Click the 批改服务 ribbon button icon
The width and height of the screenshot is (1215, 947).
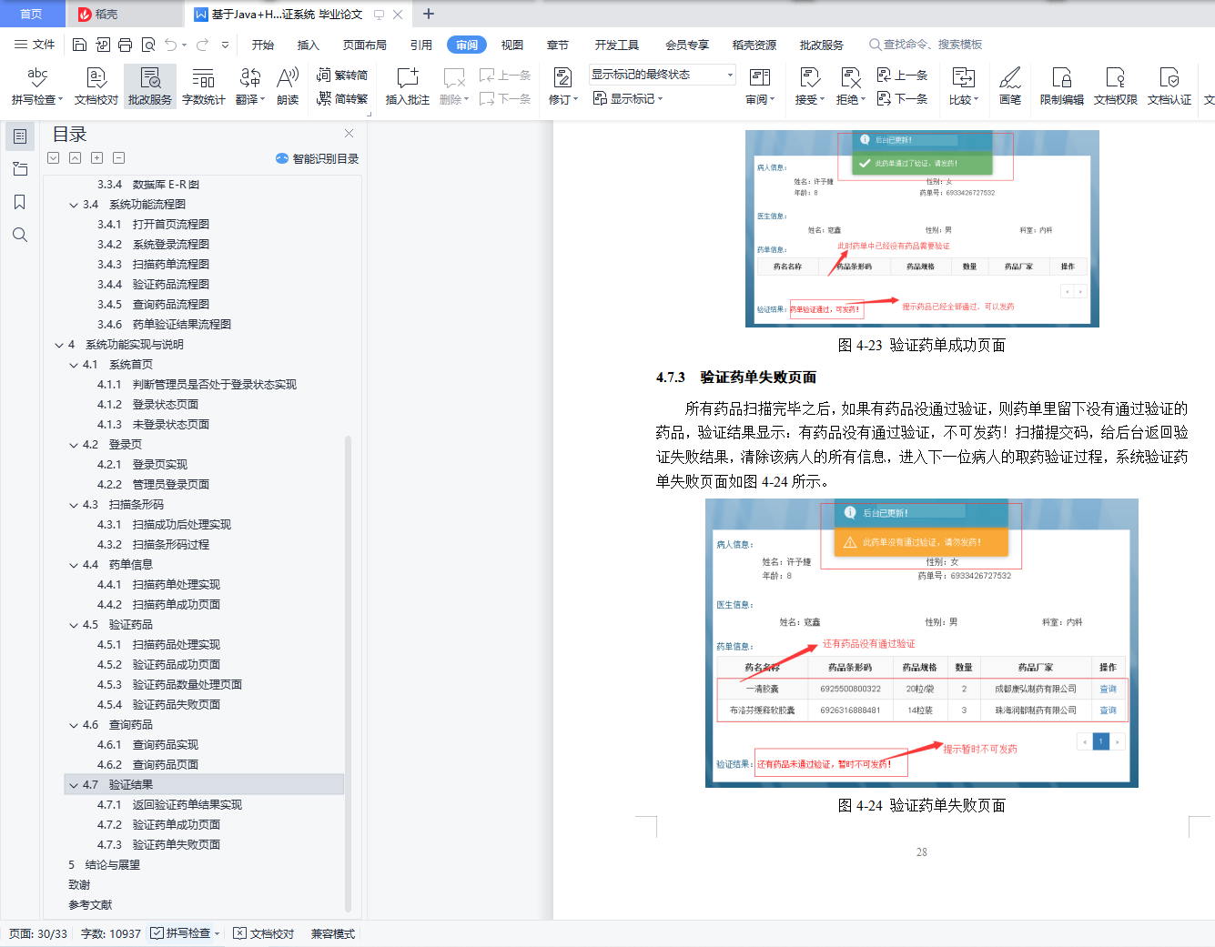(x=150, y=77)
